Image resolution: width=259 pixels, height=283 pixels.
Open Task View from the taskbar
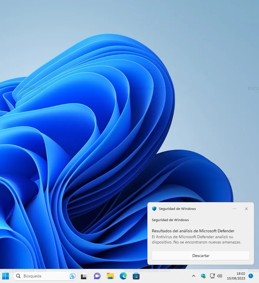84,276
